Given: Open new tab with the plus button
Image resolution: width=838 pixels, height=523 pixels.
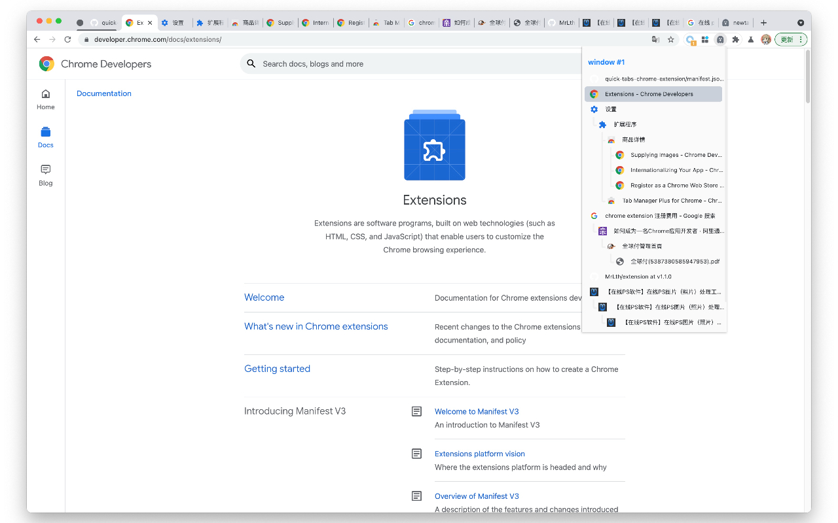Looking at the screenshot, I should coord(763,22).
